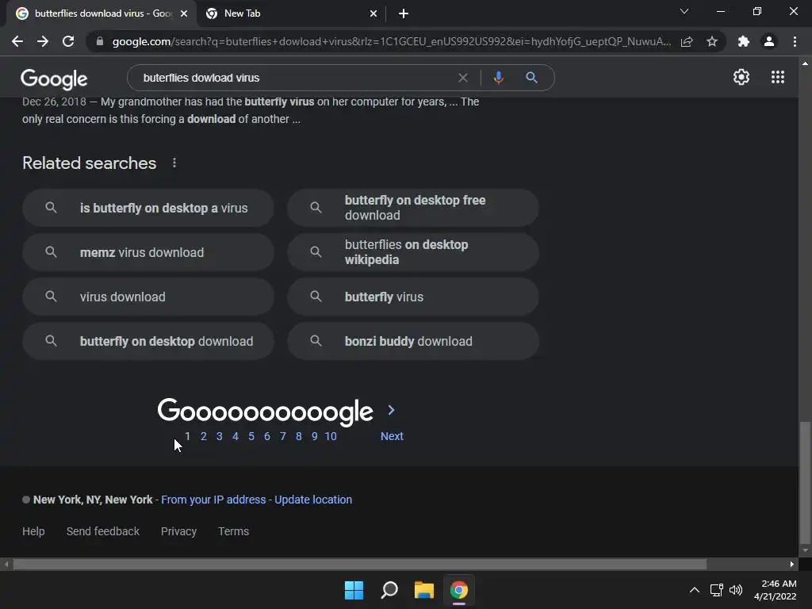Clear the search box with the X
812x609 pixels.
(463, 78)
